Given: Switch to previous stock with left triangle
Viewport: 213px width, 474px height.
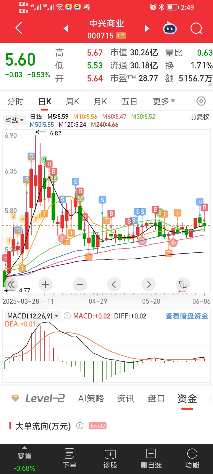Looking at the screenshot, I should coord(66,28).
